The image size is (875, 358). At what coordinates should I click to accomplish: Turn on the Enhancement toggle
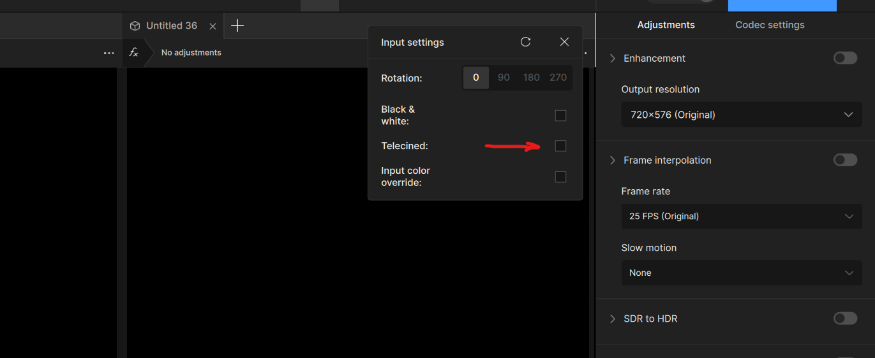point(845,58)
